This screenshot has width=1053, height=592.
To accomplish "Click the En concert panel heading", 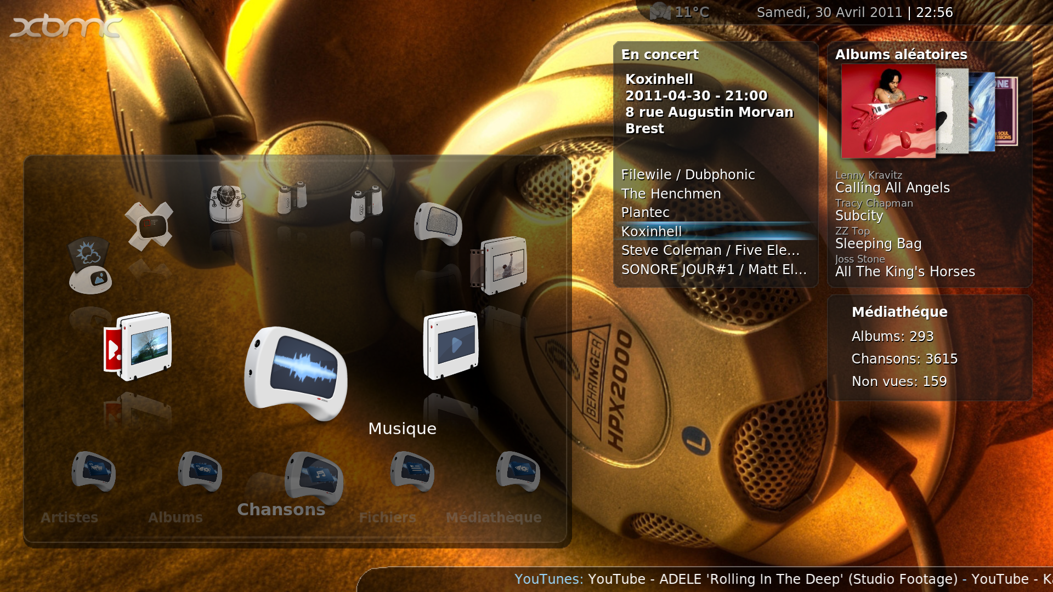I will (660, 54).
